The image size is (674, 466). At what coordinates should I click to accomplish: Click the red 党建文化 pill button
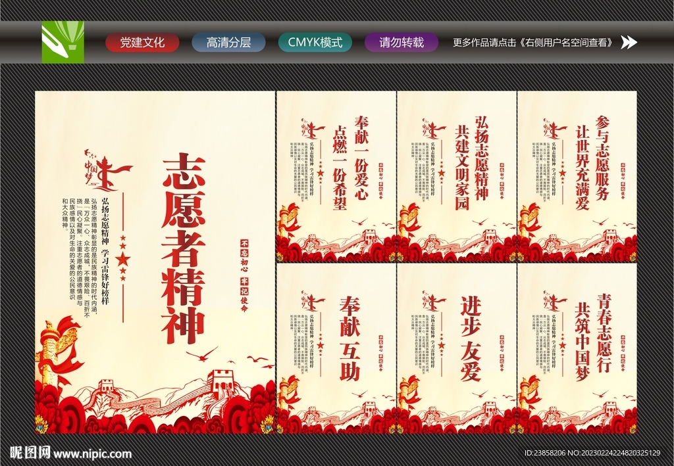142,43
